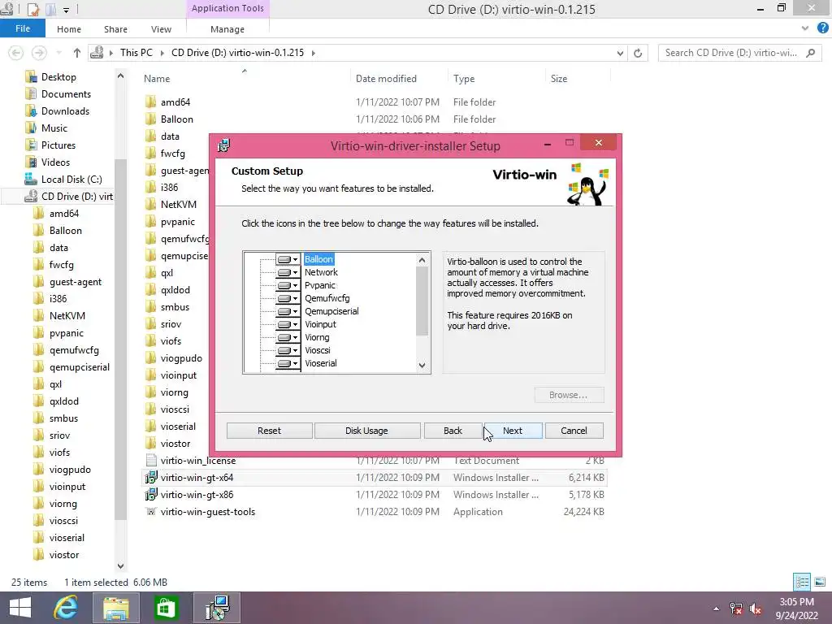Open Balloon feature install dropdown
This screenshot has height=624, width=832.
pyautogui.click(x=288, y=259)
